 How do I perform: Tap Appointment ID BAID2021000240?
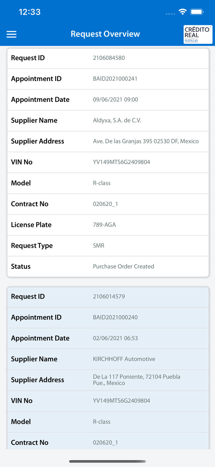[x=115, y=318]
